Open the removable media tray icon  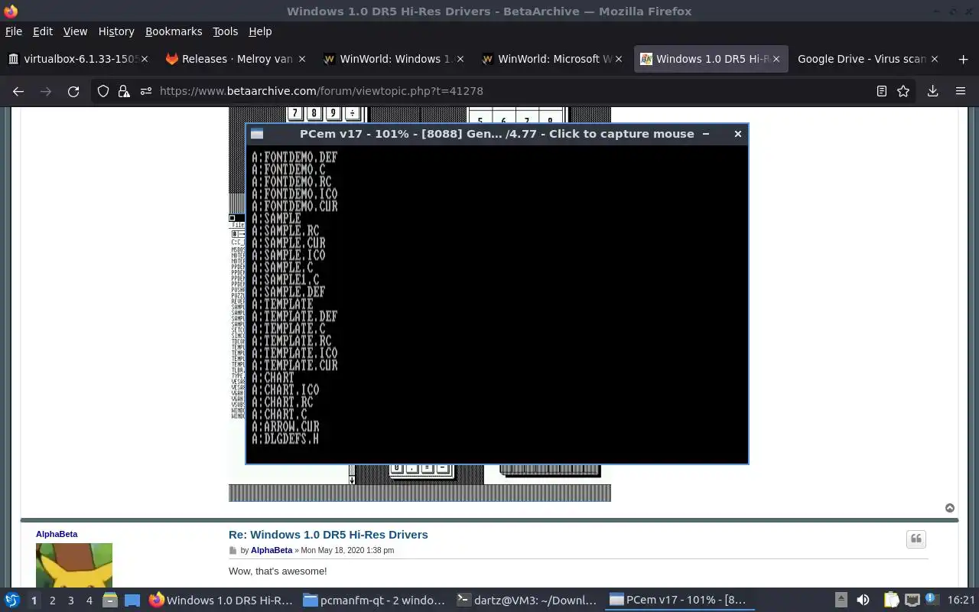(x=841, y=601)
